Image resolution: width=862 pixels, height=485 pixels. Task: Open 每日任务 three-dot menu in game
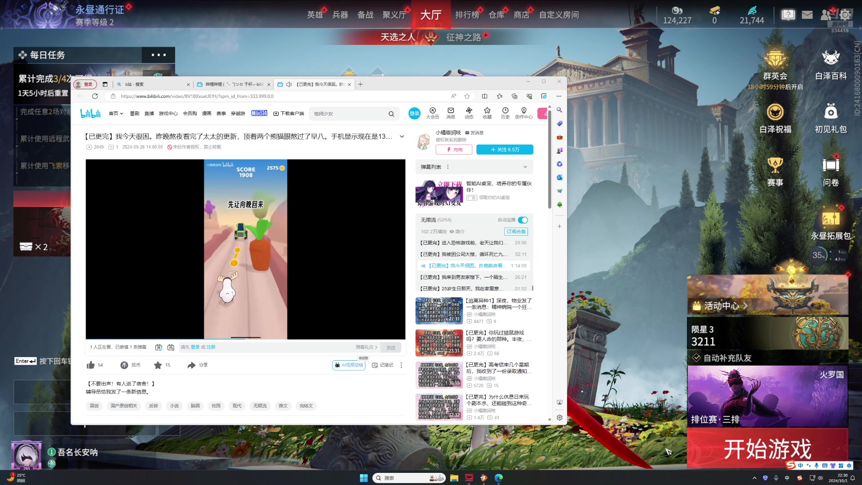click(x=158, y=55)
